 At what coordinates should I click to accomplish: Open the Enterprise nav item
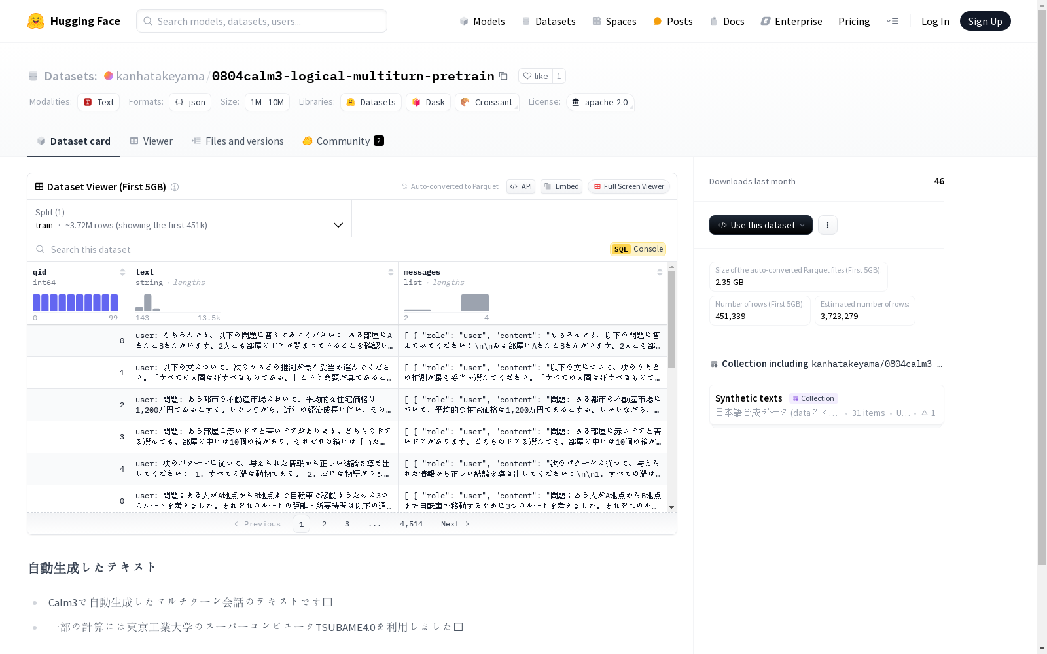click(x=791, y=21)
